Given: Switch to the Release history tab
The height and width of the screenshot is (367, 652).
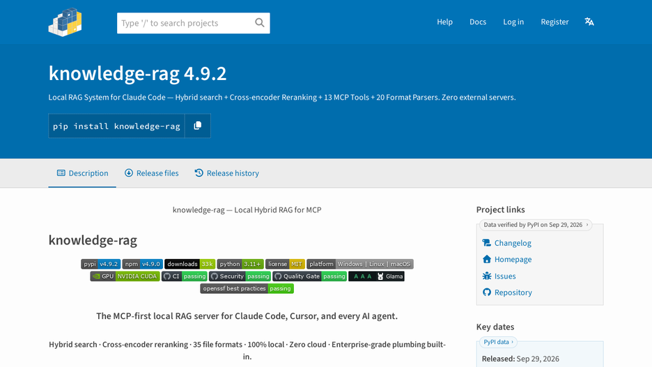Looking at the screenshot, I should click(x=226, y=173).
